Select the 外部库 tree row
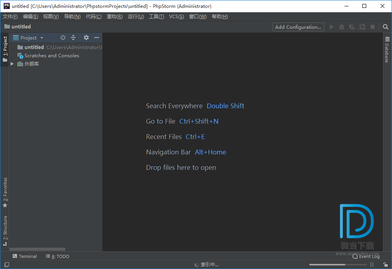 point(56,64)
